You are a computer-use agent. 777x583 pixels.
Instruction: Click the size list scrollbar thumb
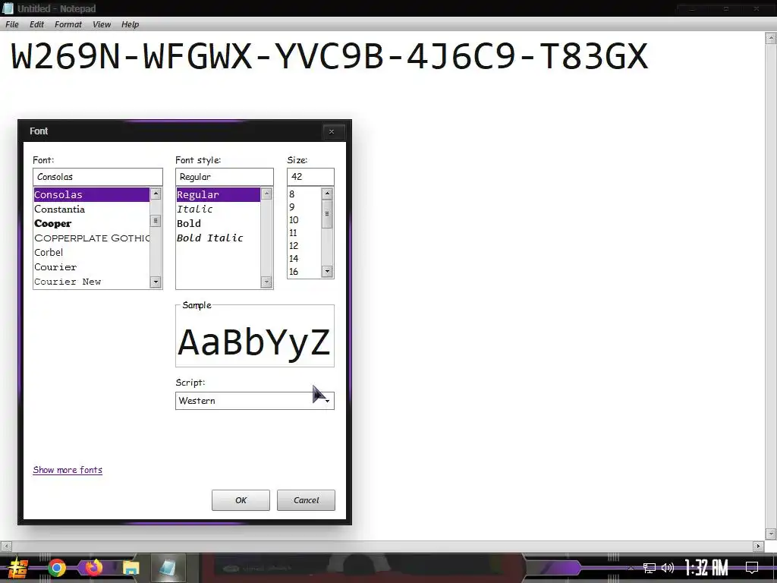(x=327, y=213)
